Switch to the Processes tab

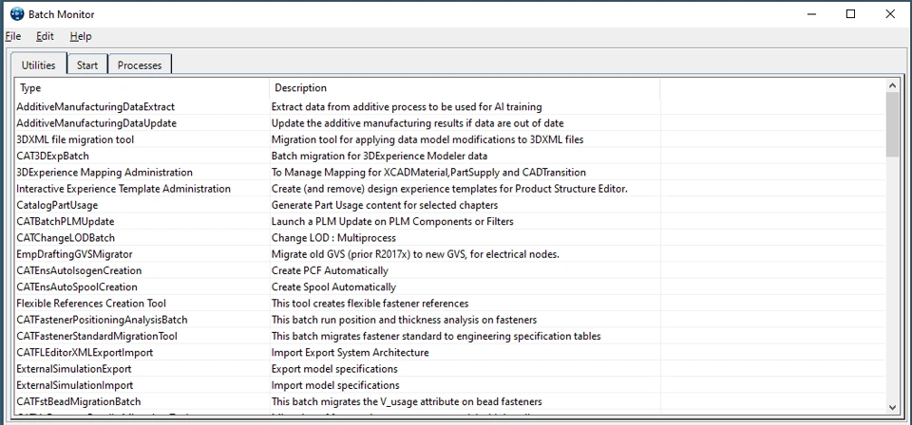click(x=140, y=65)
